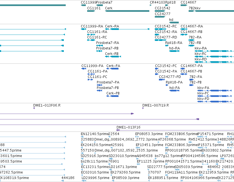The image size is (234, 182).
Task: Select the Cerk-RA transcript feature
Action: click(127, 29)
